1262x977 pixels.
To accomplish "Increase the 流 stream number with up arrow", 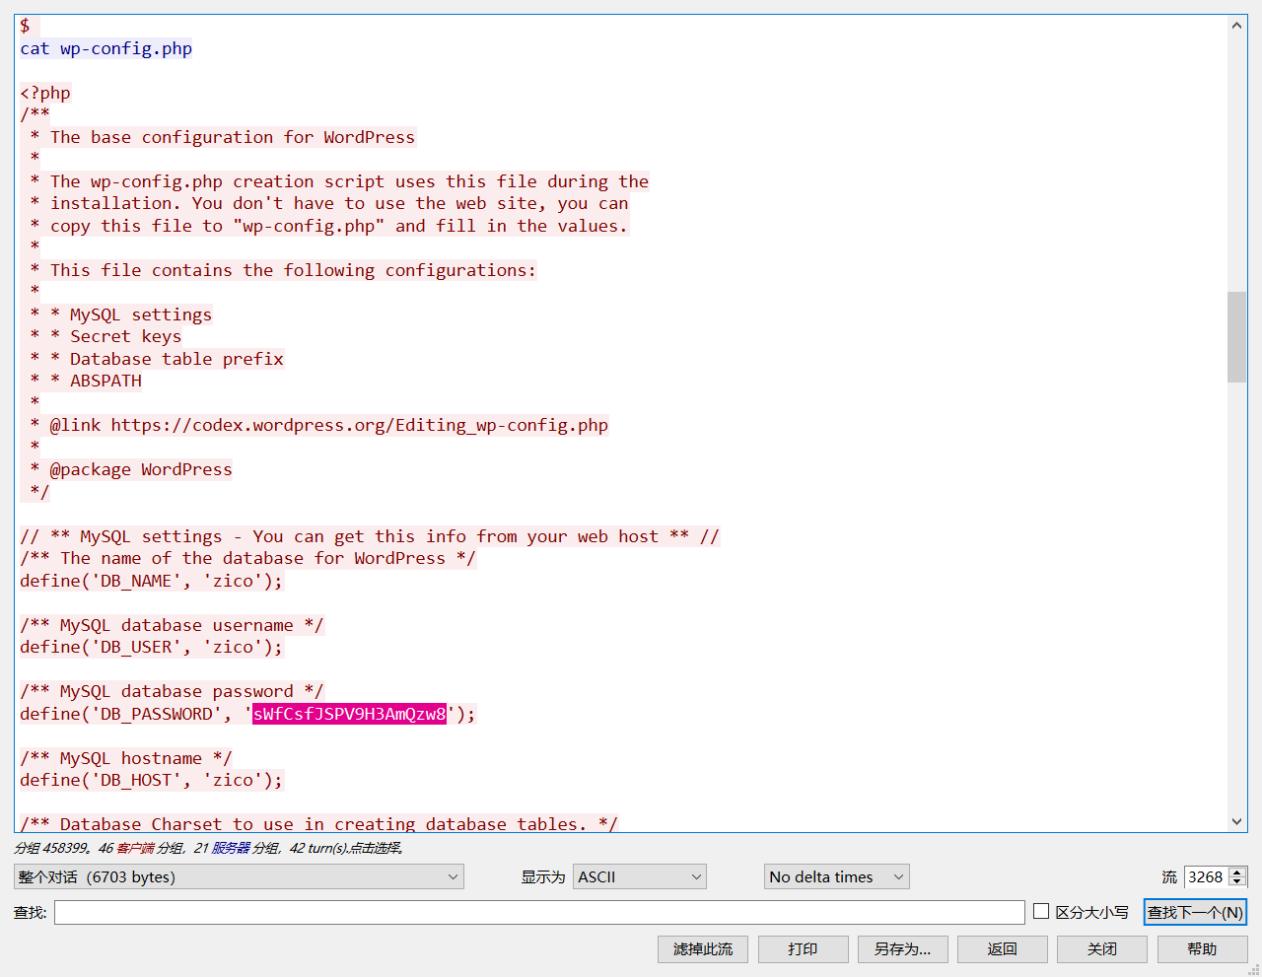I will (1238, 872).
